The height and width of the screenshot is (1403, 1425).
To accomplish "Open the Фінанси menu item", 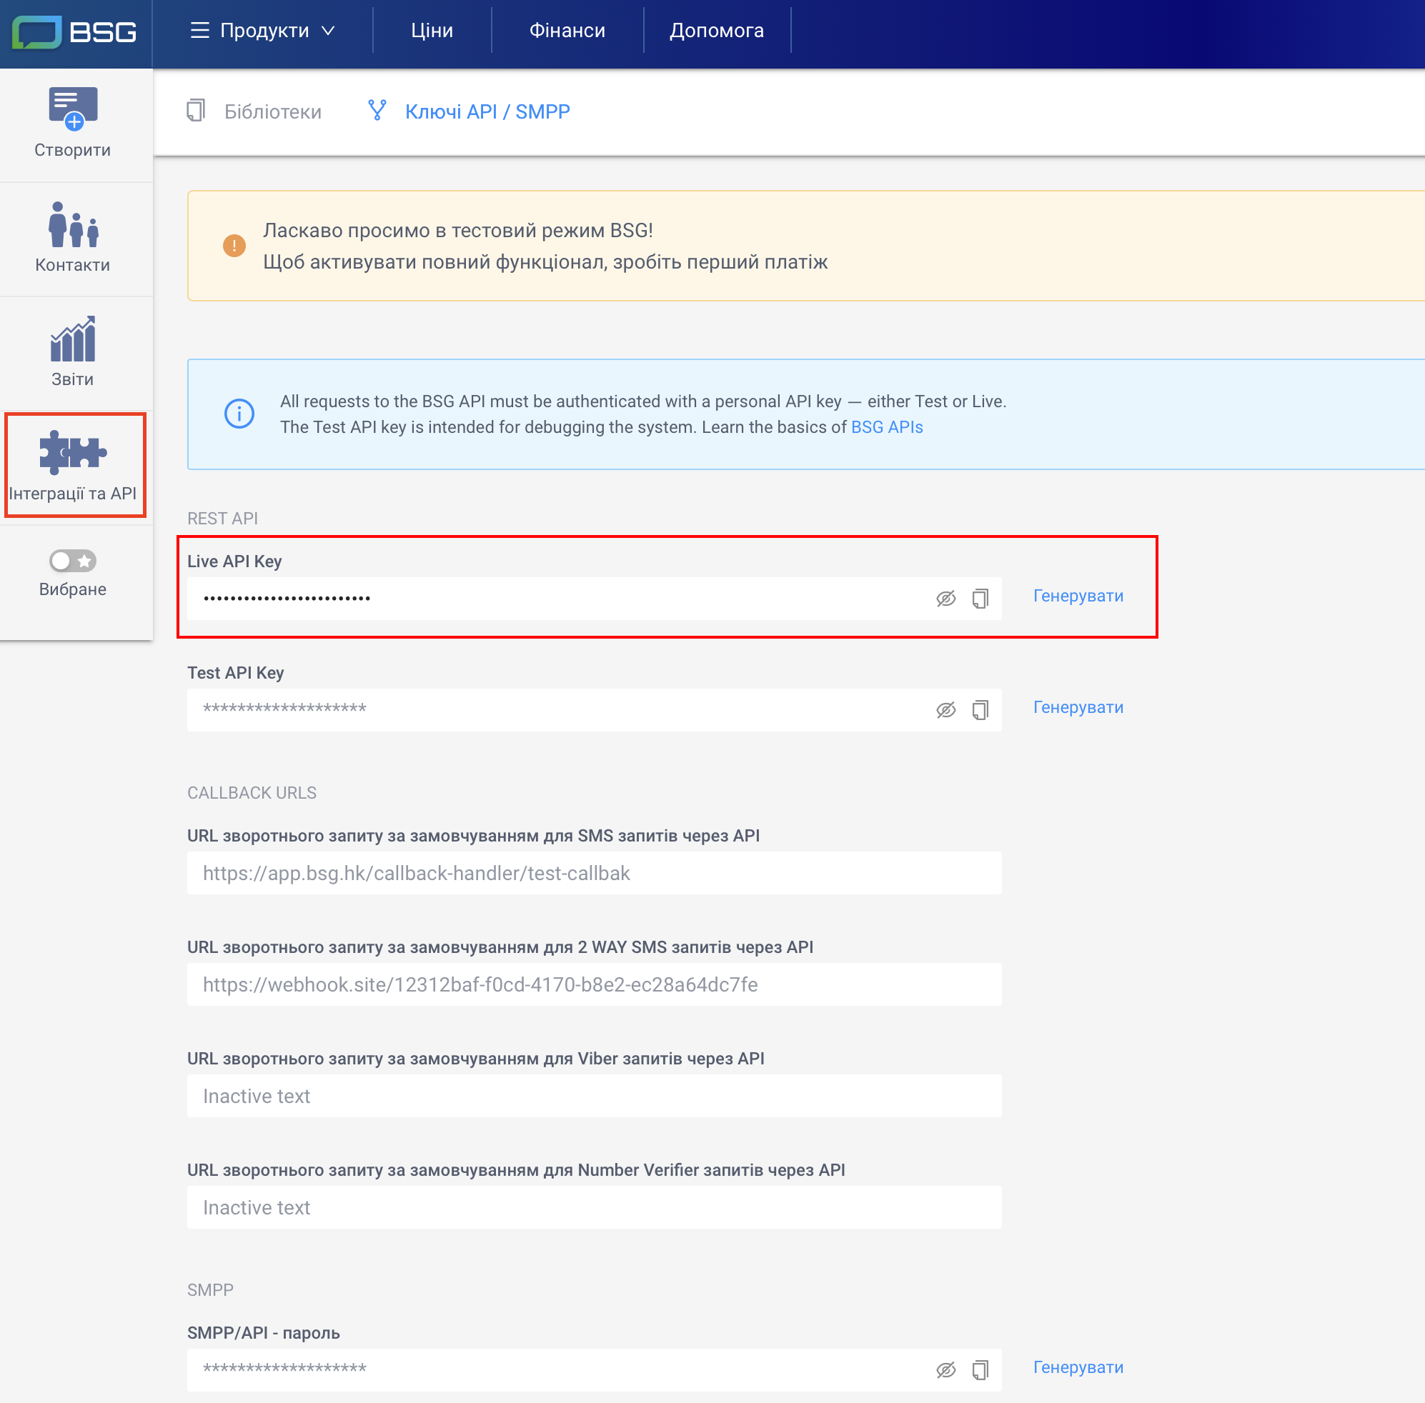I will (567, 30).
